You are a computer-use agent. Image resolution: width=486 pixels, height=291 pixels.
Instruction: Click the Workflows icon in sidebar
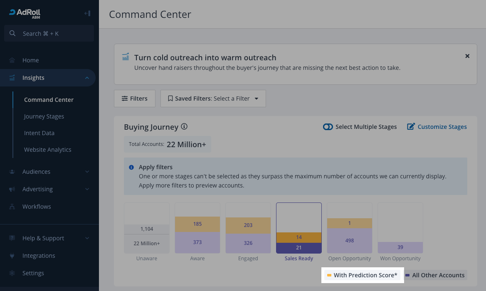pos(12,207)
